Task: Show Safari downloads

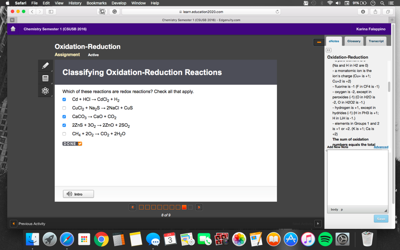Action: [x=363, y=12]
